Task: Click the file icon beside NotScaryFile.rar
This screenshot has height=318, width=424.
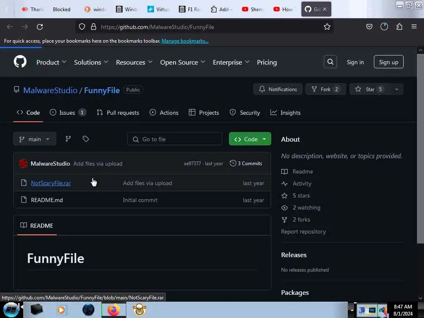Action: [24, 183]
